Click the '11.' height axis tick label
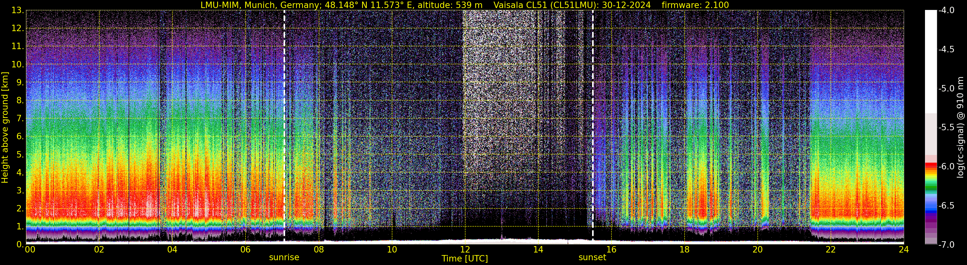967x265 pixels. click(18, 47)
